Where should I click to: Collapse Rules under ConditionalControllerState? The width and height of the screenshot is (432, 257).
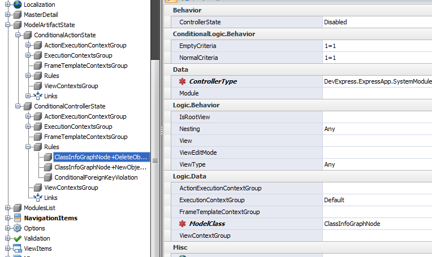click(28, 147)
